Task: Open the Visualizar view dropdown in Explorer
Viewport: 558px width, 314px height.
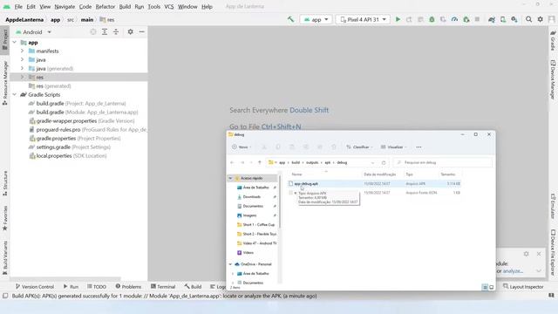Action: pos(393,147)
